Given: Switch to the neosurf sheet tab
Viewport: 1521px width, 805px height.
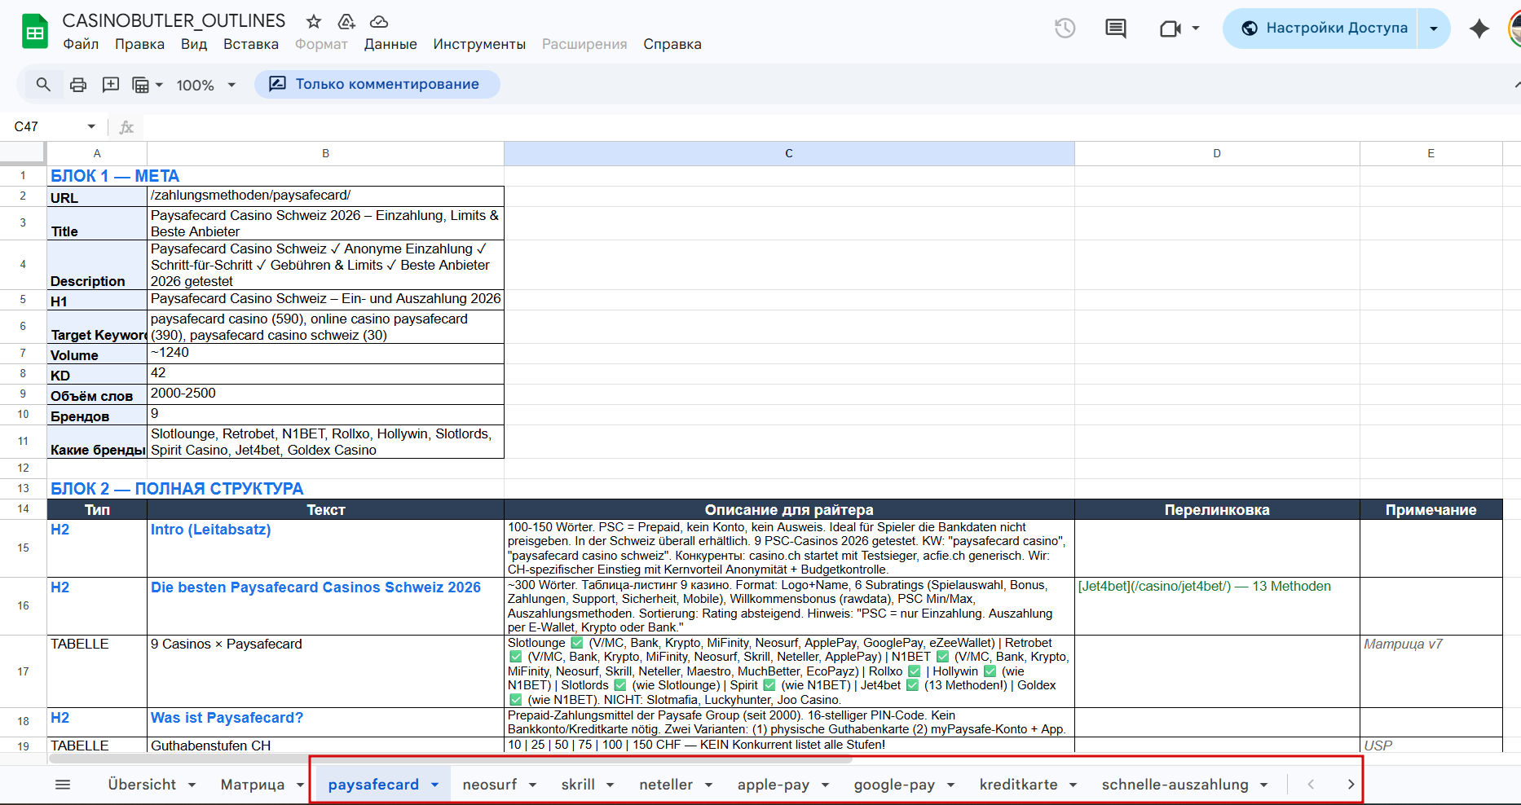Looking at the screenshot, I should tap(490, 785).
